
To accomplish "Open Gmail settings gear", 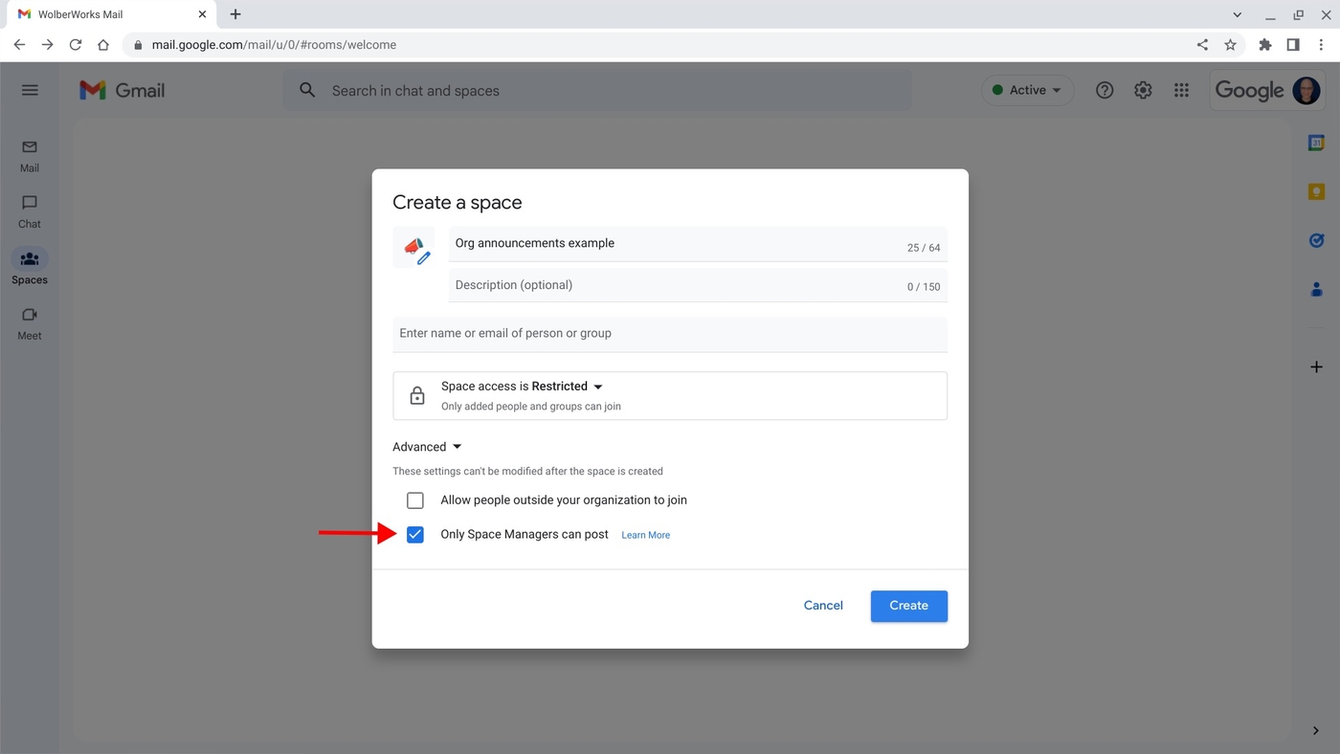I will click(x=1143, y=90).
